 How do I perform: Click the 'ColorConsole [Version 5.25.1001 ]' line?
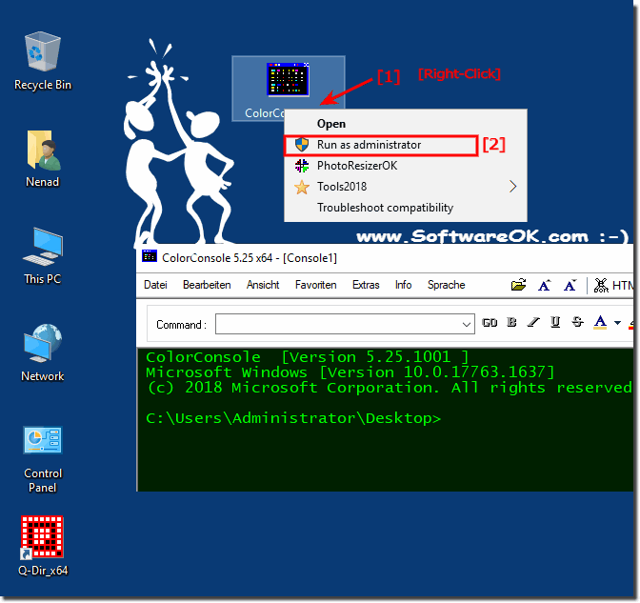[x=308, y=357]
